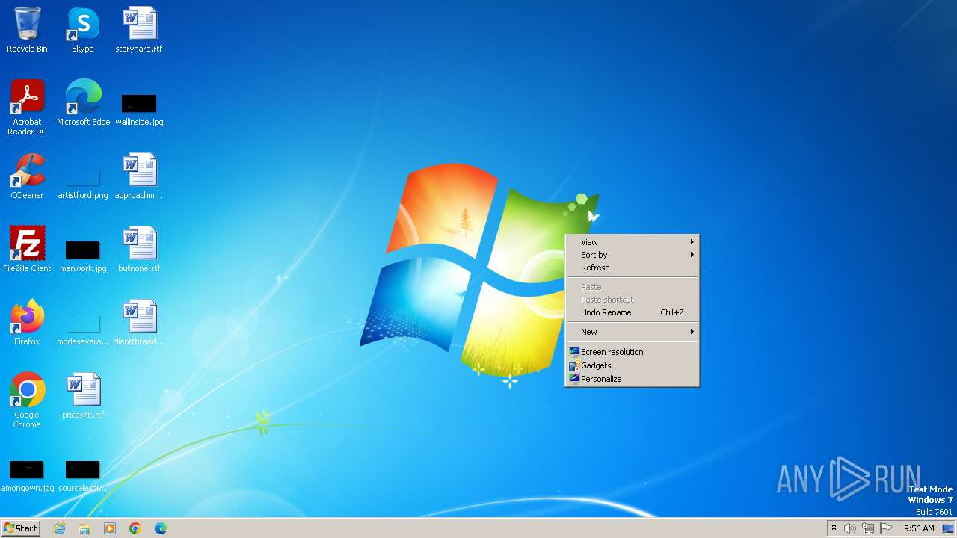Select the Skype desktop shortcut
957x538 pixels.
tap(83, 30)
